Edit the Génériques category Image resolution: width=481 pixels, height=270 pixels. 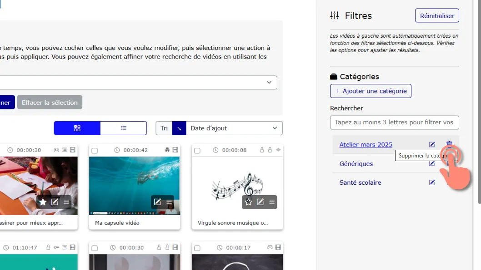click(x=432, y=163)
